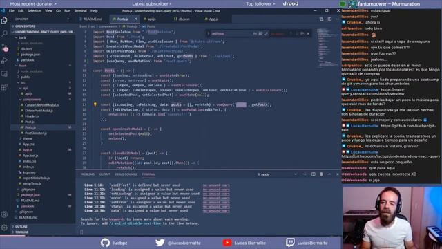The width and height of the screenshot is (442, 249).
Task: Click the Open Changes icon in editor toolbar
Action: click(x=321, y=19)
